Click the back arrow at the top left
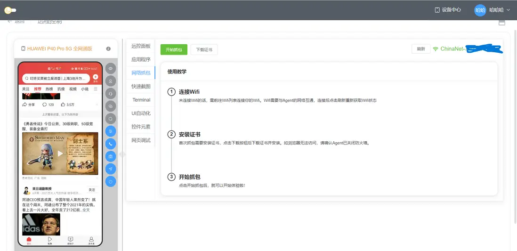Image resolution: width=517 pixels, height=251 pixels. (x=10, y=22)
